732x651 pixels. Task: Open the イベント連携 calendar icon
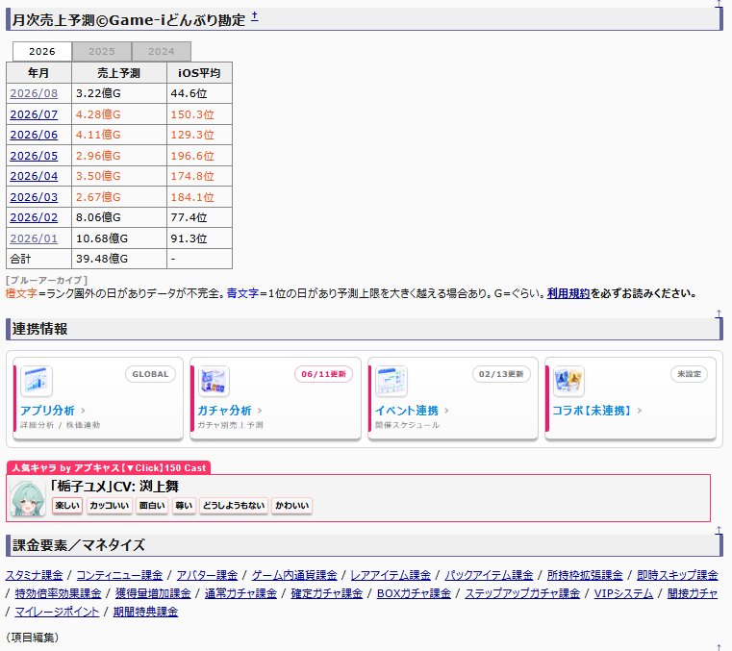[391, 381]
